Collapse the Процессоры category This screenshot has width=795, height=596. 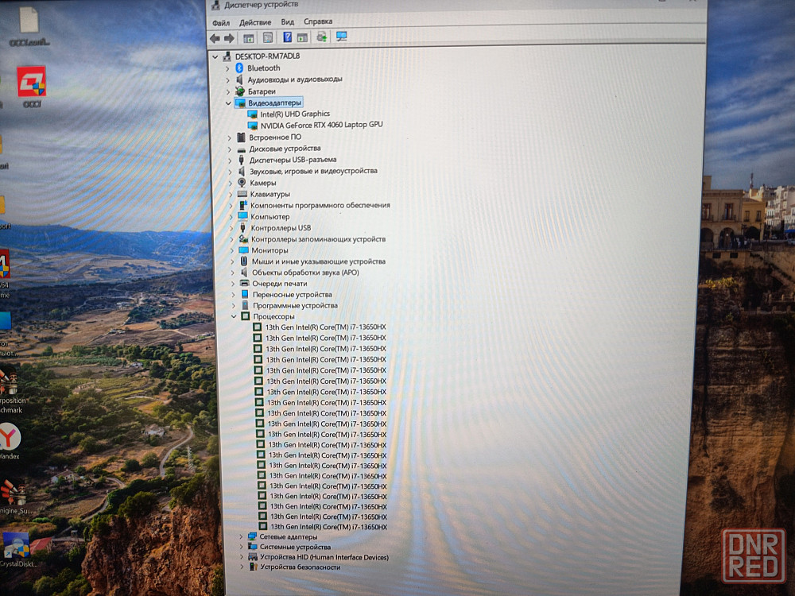click(x=234, y=316)
